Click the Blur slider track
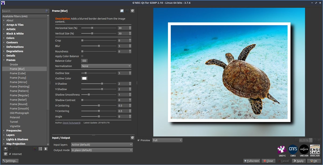Image resolution: width=323 pixels, height=165 pixels. tap(99, 46)
